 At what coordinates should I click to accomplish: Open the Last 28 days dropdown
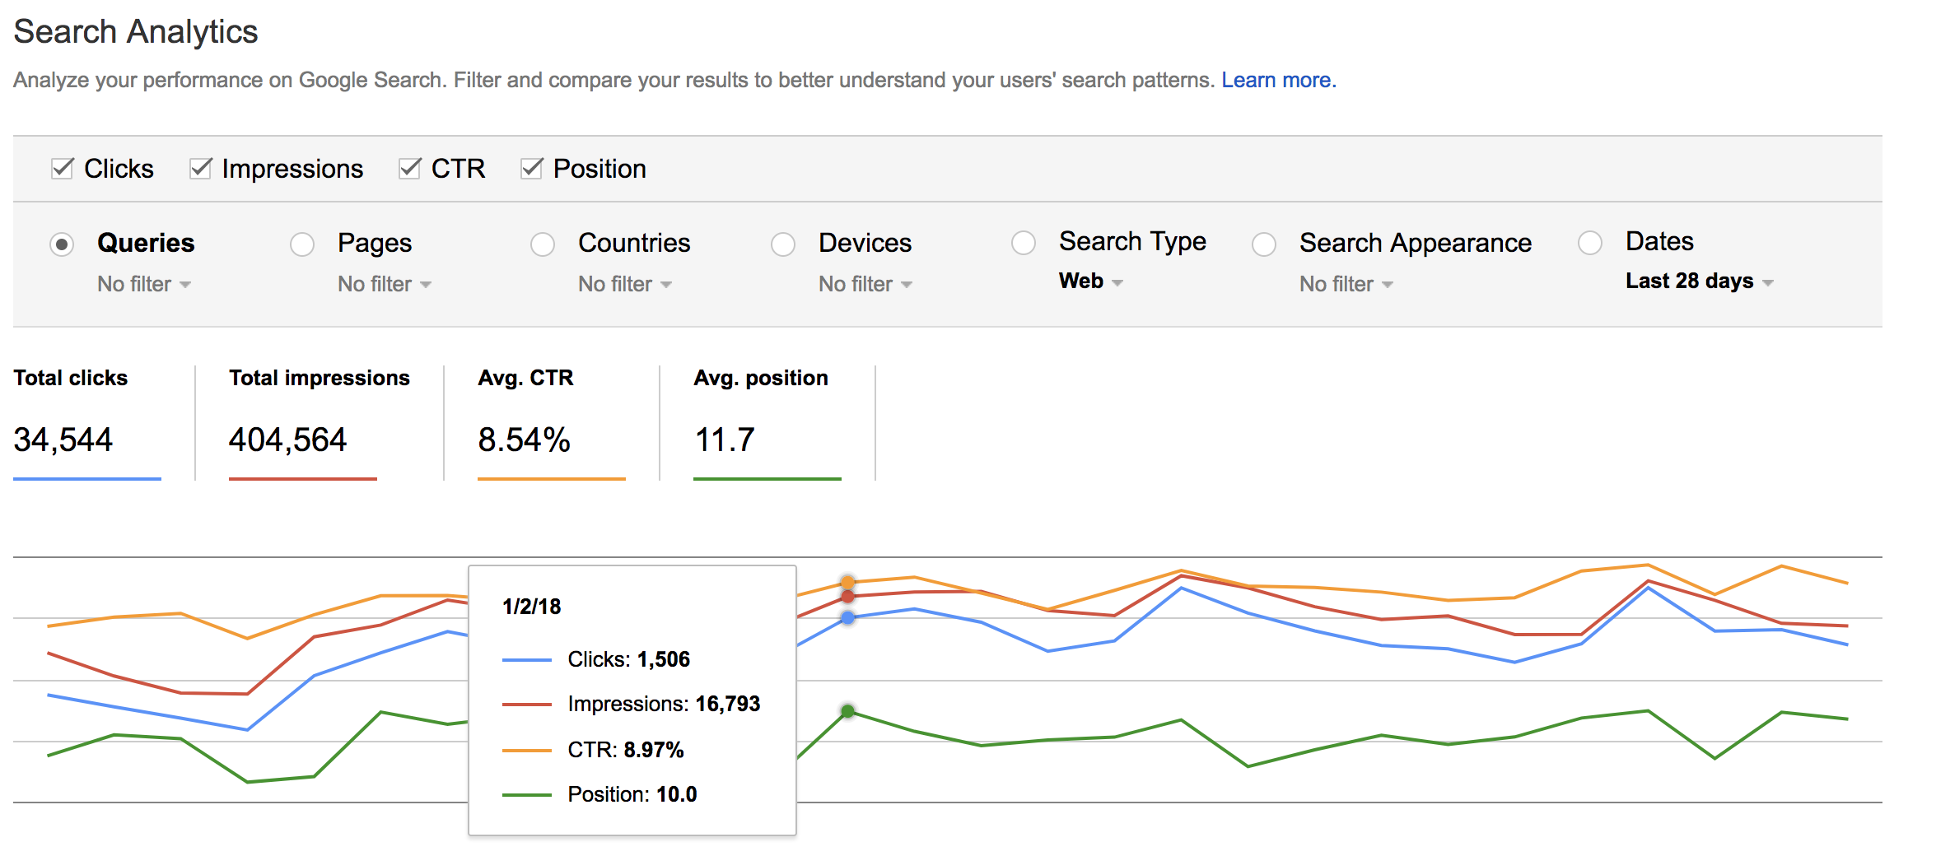click(x=1698, y=281)
